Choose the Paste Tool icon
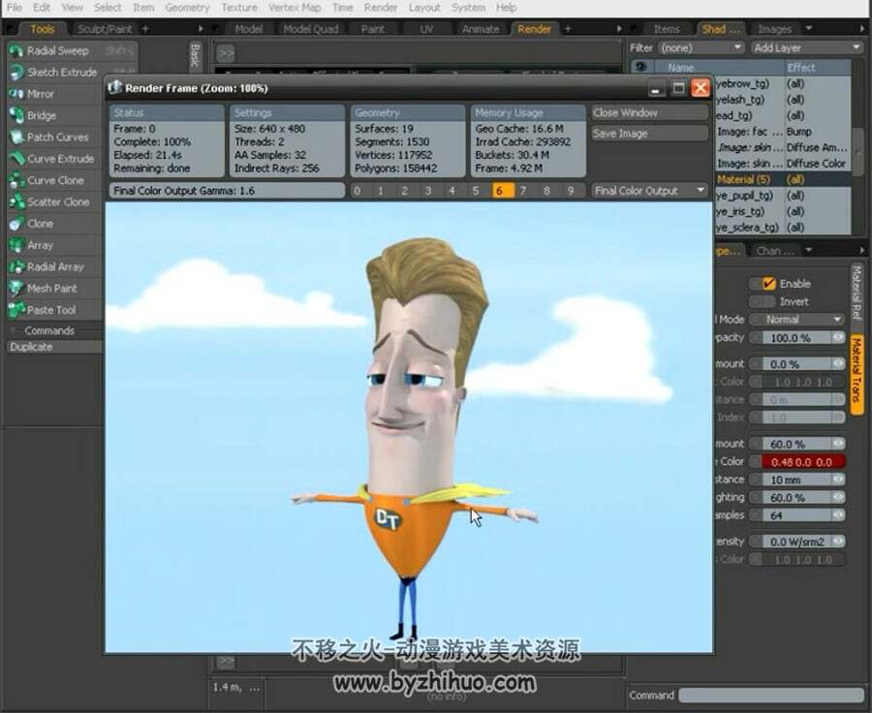Screen dimensions: 872x713 click(16, 310)
